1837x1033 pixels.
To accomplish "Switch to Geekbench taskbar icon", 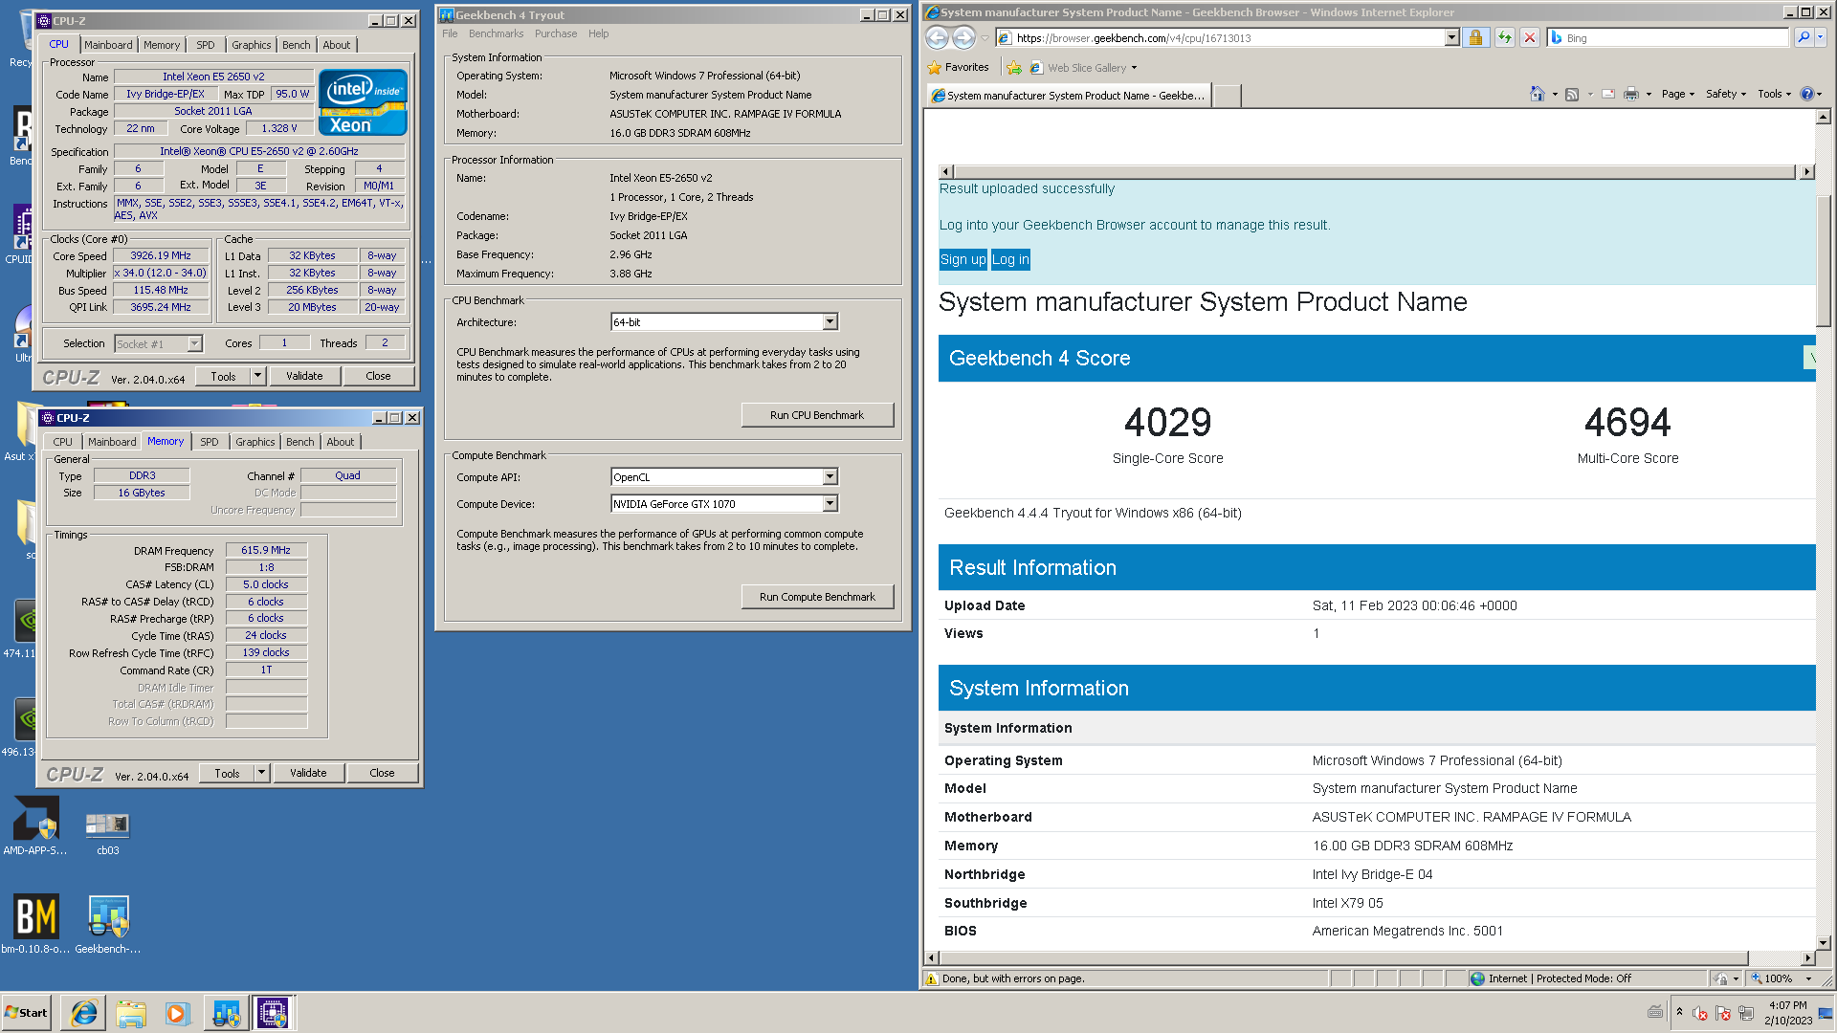I will 226,1013.
